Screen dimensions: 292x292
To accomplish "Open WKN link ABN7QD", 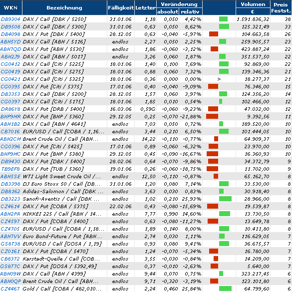I will click(10, 49).
